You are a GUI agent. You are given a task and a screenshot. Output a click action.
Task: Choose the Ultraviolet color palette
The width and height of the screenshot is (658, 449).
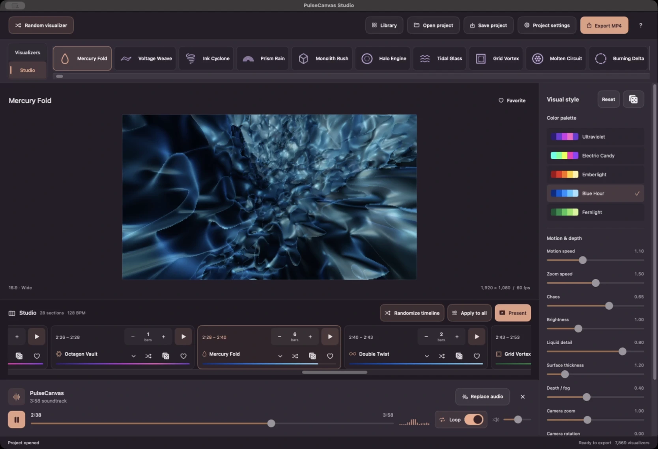[x=595, y=137]
